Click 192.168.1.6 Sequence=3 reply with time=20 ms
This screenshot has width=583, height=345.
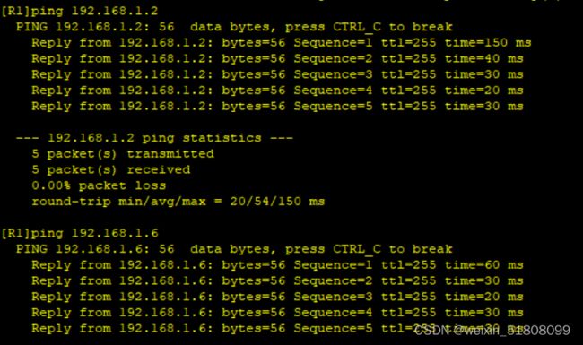pos(277,297)
